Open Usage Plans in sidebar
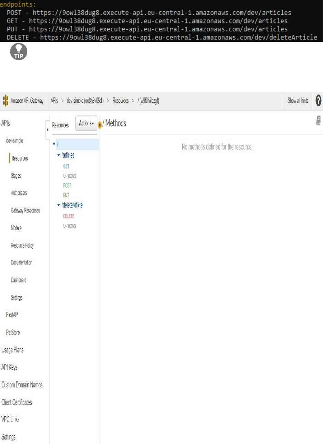 point(12,350)
